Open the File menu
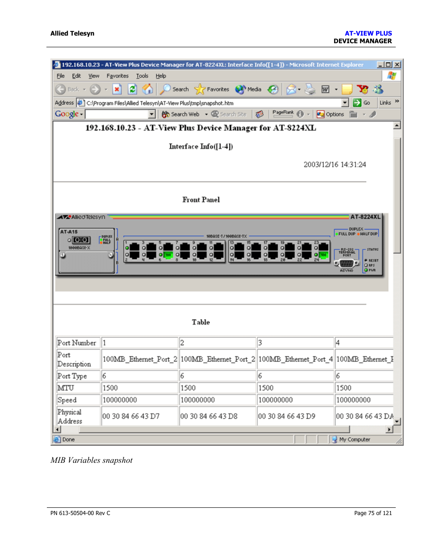The image size is (430, 556). coord(60,76)
